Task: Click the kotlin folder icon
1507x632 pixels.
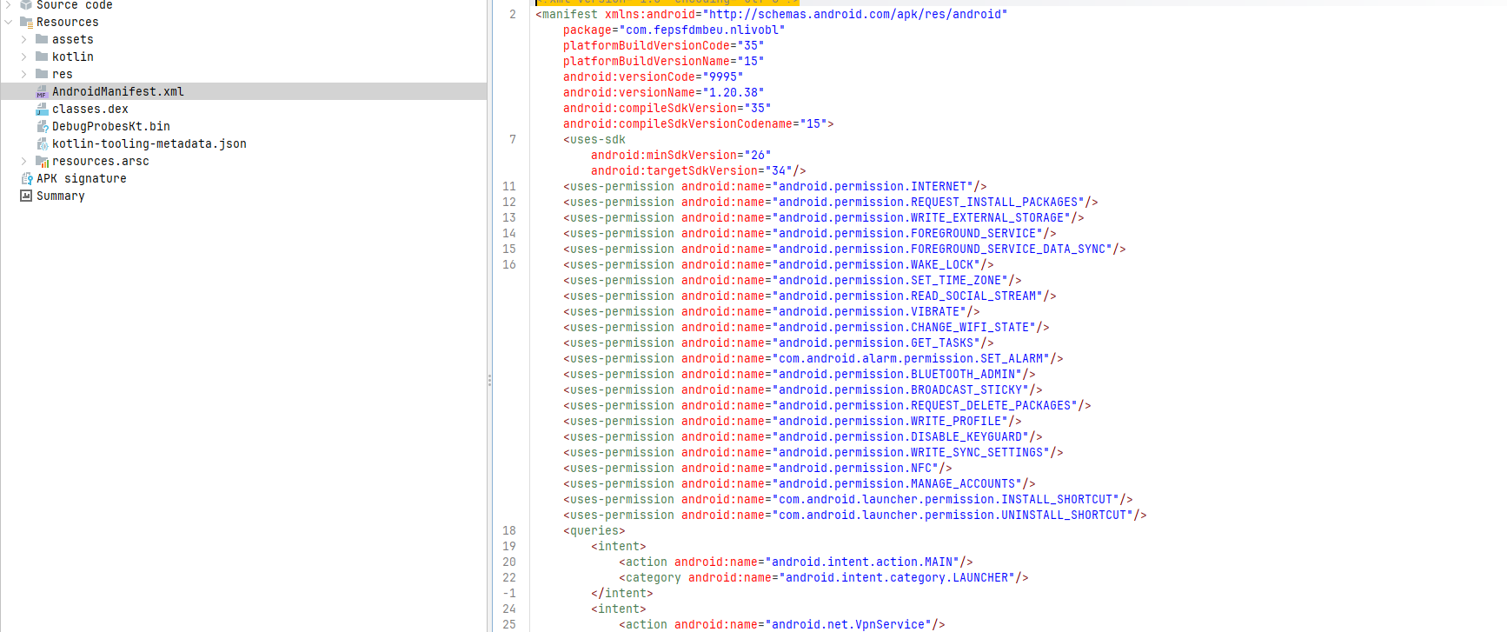Action: click(x=42, y=57)
